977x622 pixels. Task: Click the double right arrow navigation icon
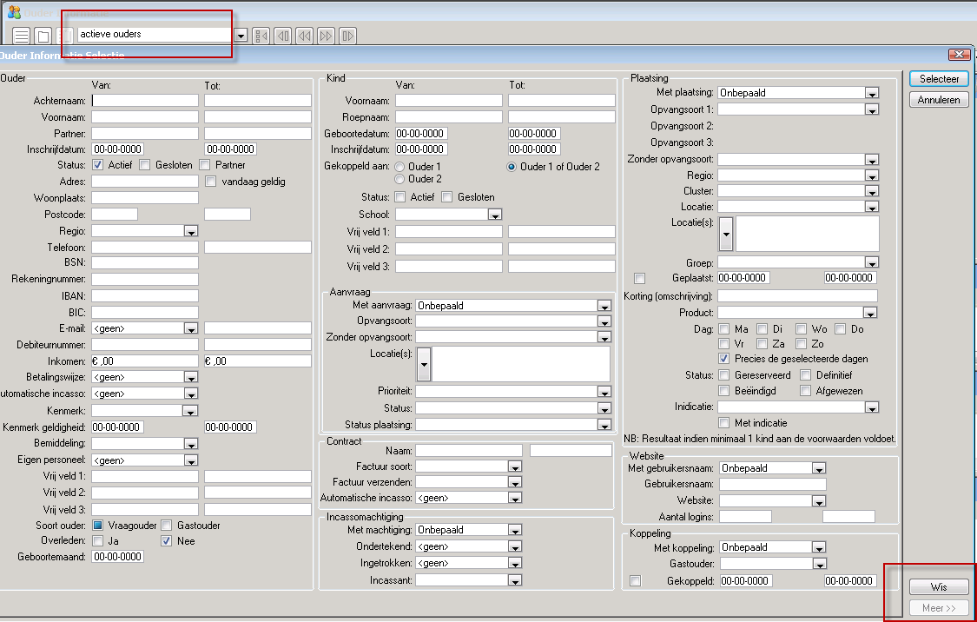(x=326, y=36)
